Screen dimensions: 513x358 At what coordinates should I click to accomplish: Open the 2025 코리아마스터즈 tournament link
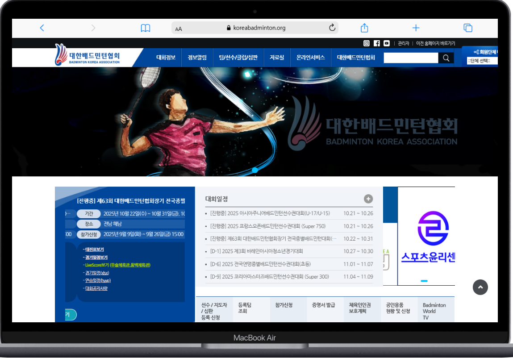(x=270, y=277)
